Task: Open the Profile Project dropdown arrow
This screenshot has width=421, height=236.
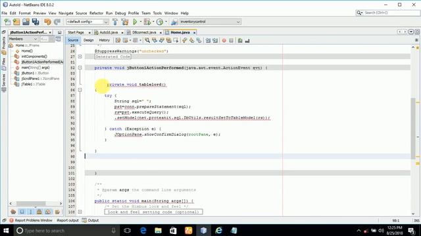Action: [166, 22]
